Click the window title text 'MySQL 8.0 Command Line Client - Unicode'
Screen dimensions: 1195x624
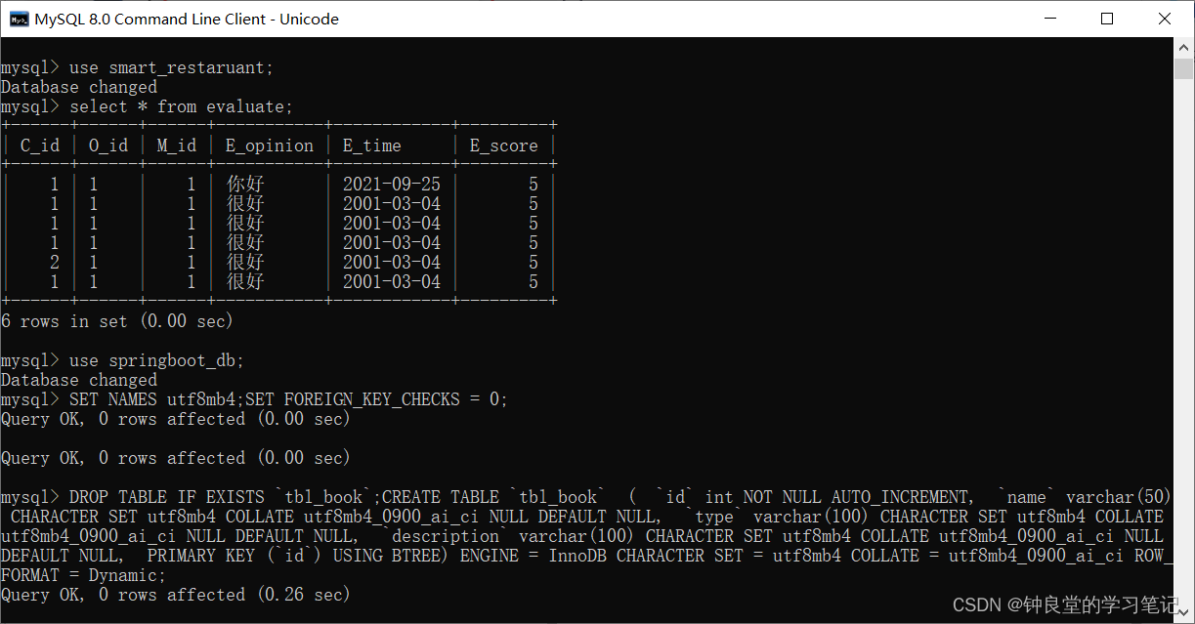coord(187,19)
